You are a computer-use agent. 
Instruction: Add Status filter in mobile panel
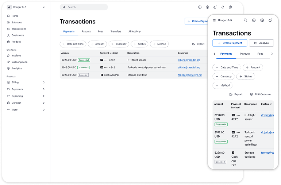click(x=246, y=77)
